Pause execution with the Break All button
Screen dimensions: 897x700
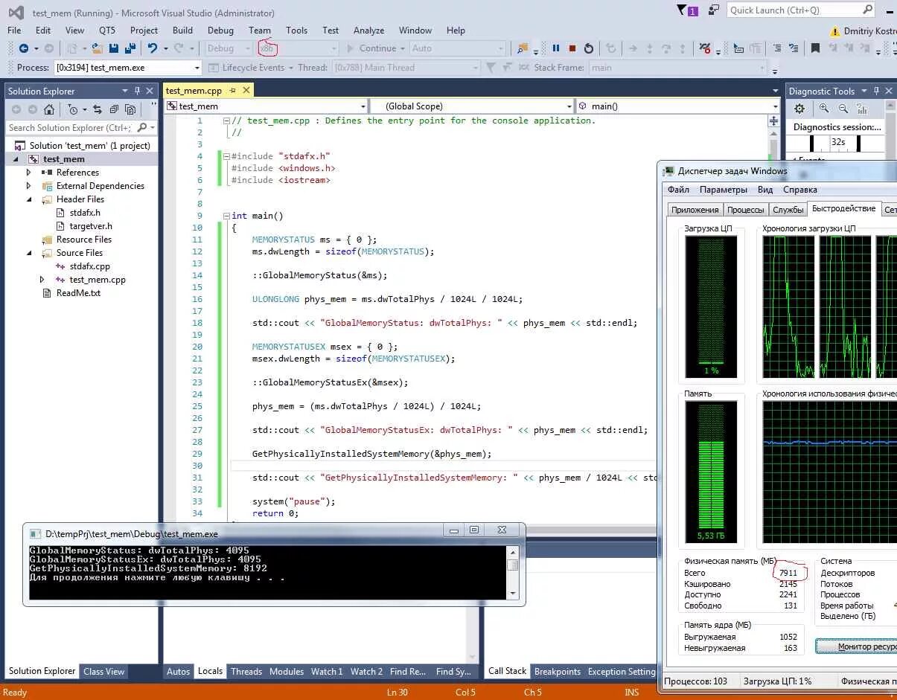555,48
